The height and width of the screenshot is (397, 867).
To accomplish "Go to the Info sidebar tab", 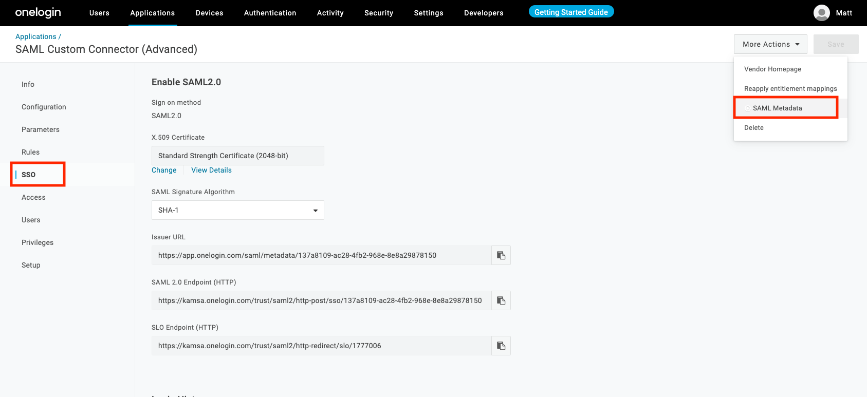I will (x=28, y=84).
